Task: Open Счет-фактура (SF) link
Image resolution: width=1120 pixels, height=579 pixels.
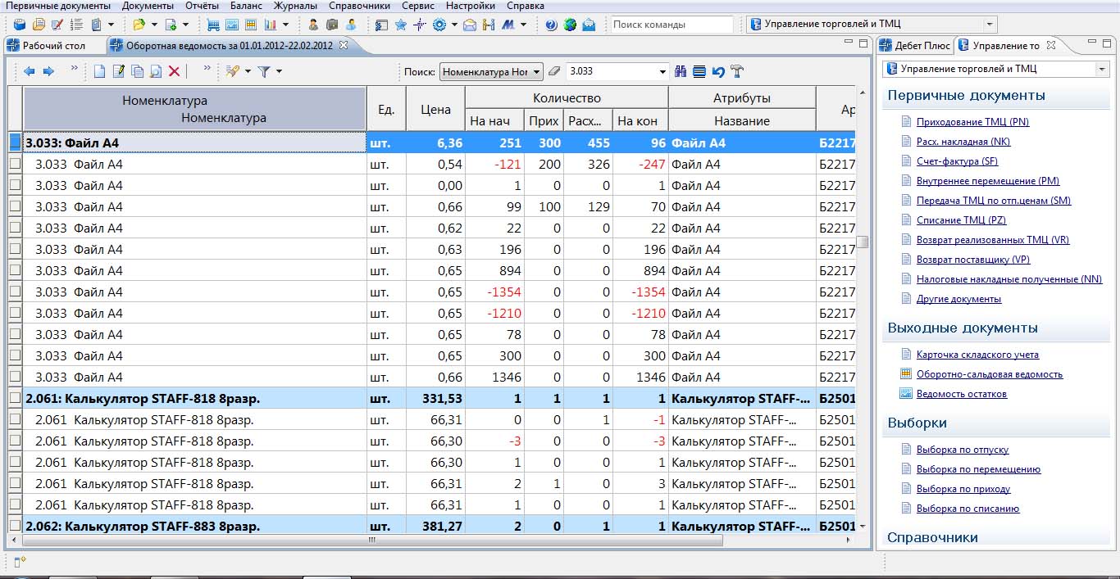Action: click(x=957, y=161)
